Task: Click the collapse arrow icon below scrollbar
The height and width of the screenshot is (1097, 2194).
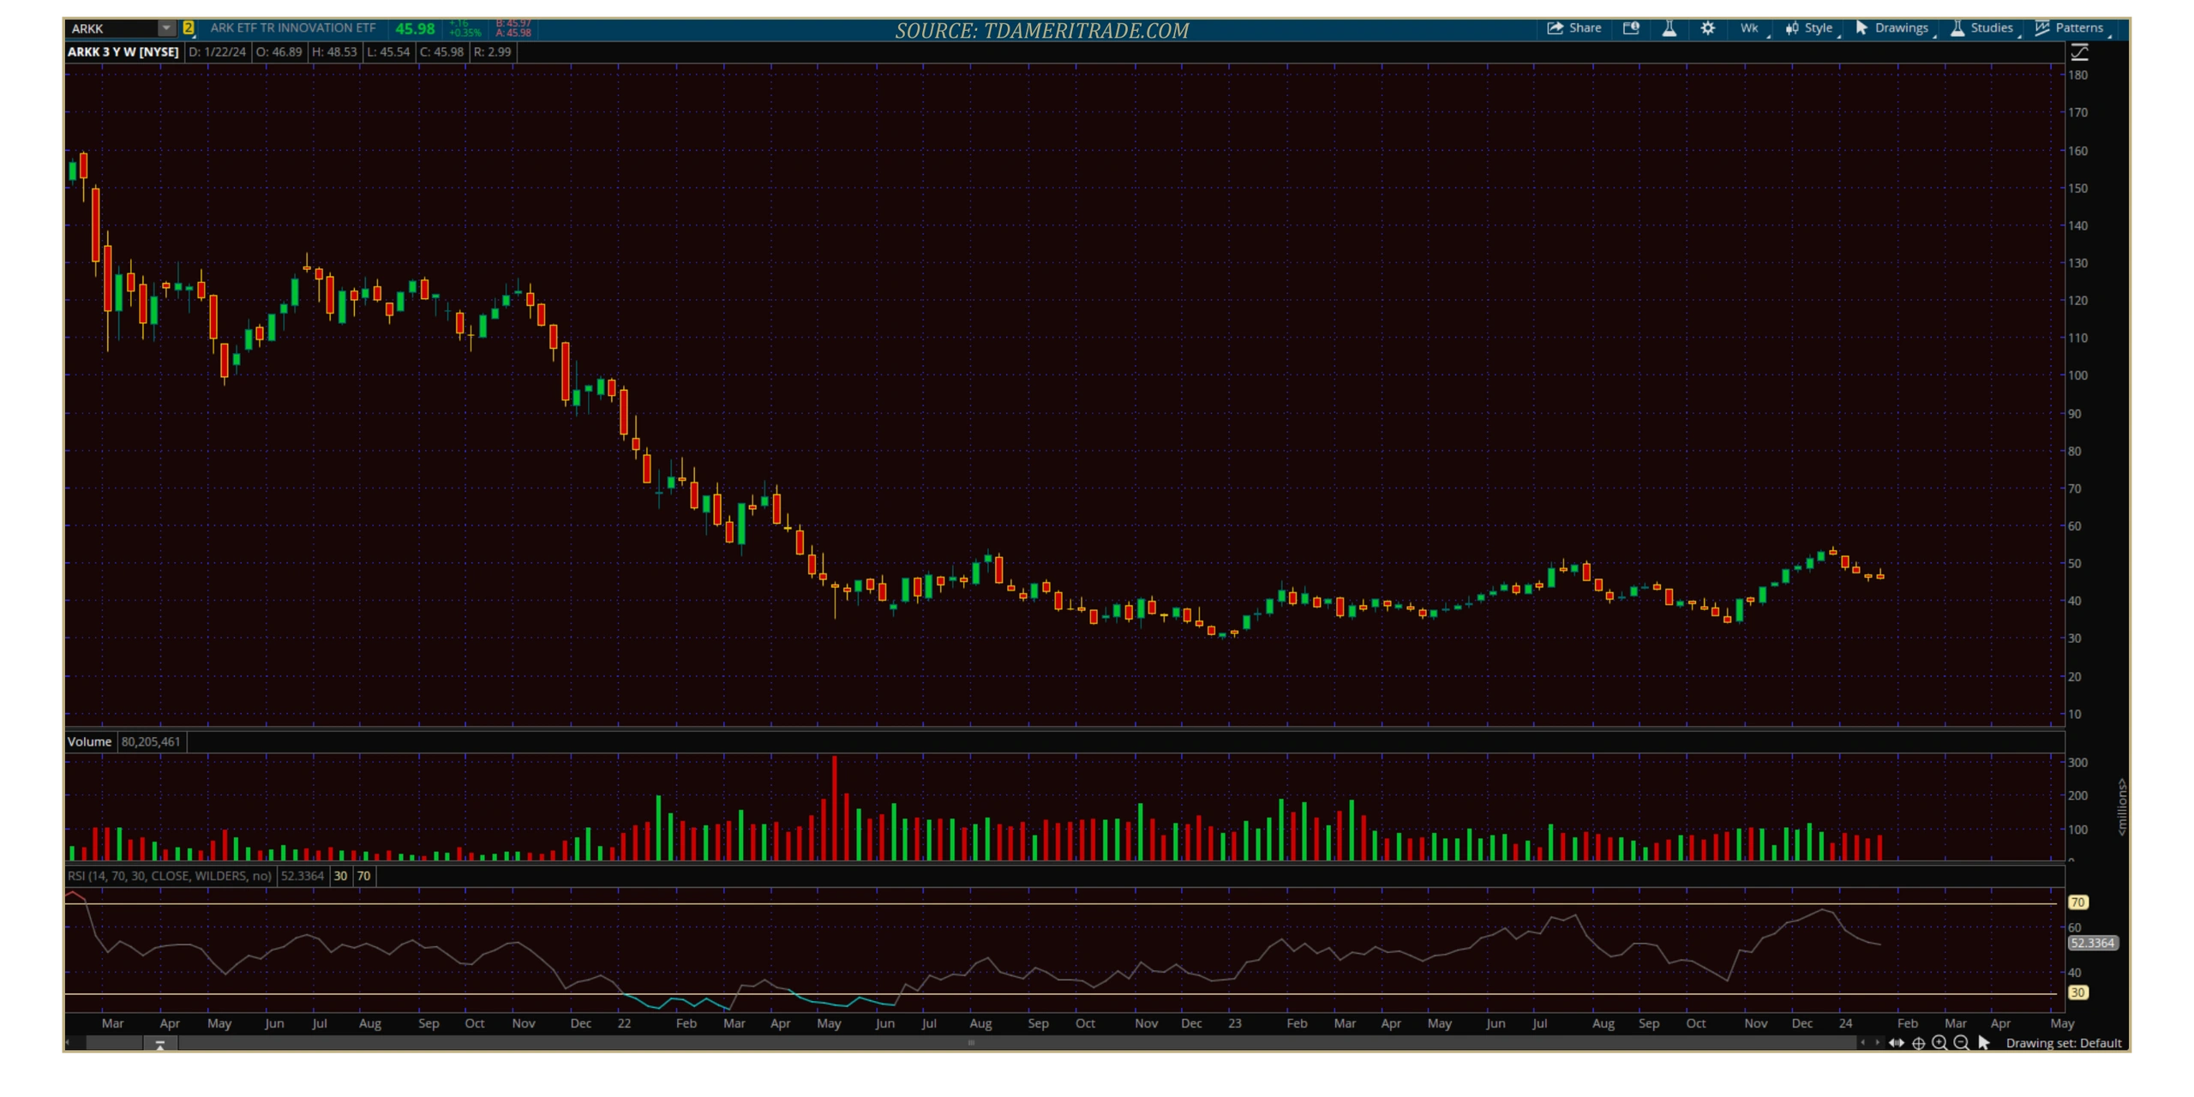Action: click(x=159, y=1045)
